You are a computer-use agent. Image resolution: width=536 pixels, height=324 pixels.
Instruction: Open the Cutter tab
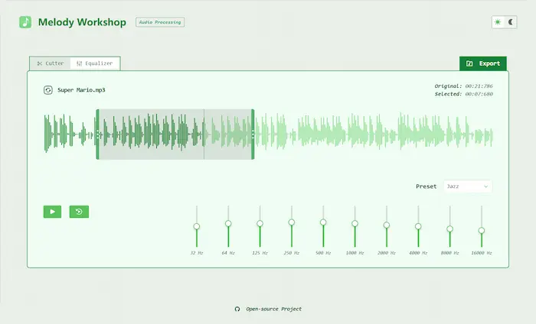click(x=50, y=63)
